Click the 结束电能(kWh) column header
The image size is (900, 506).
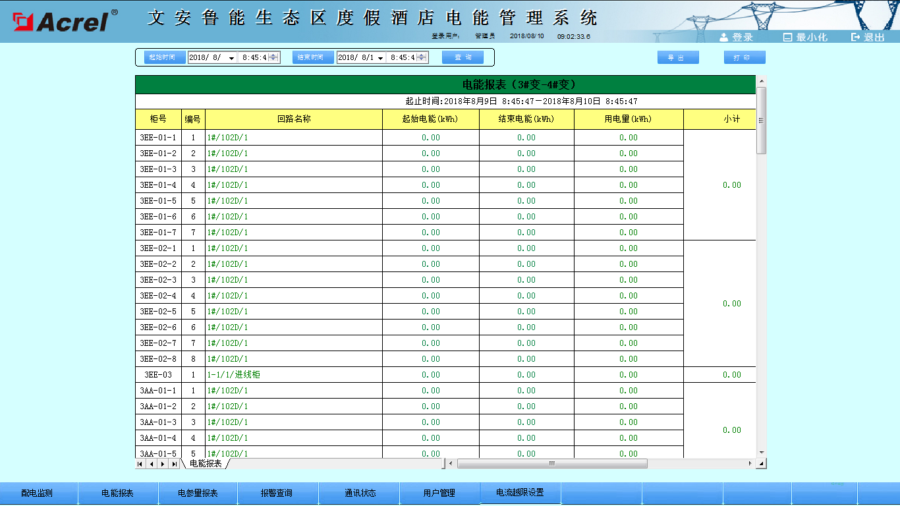[x=526, y=119]
